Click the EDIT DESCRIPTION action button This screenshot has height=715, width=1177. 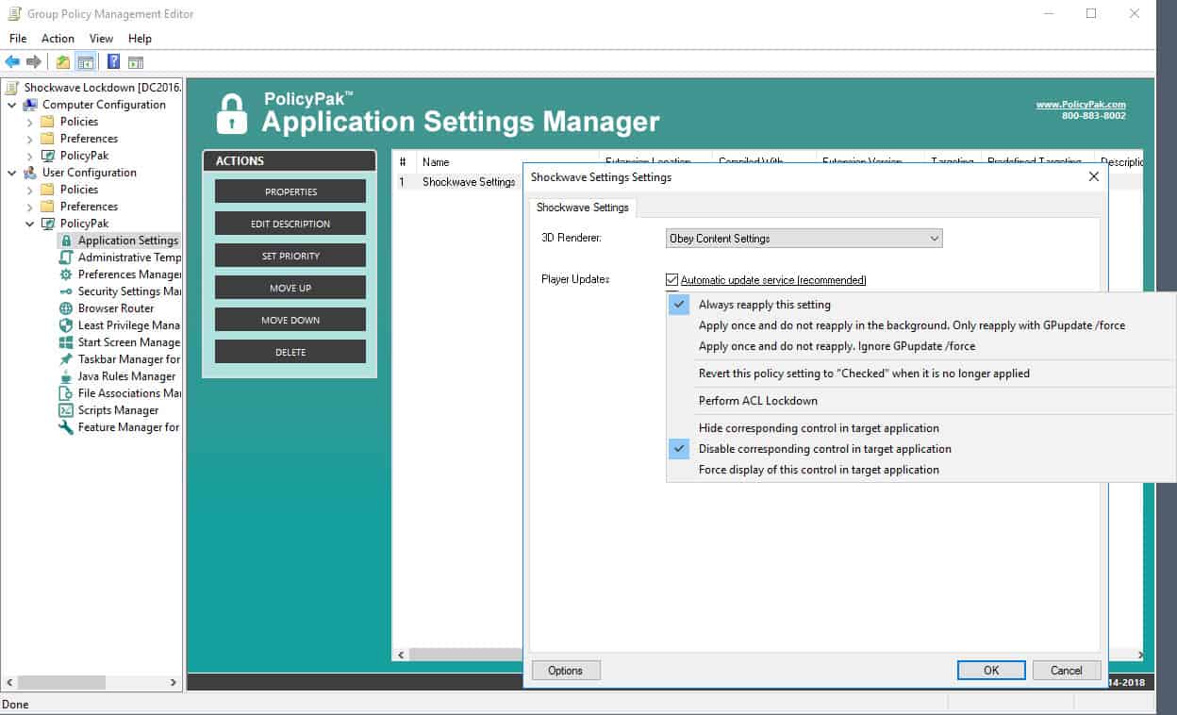point(290,224)
